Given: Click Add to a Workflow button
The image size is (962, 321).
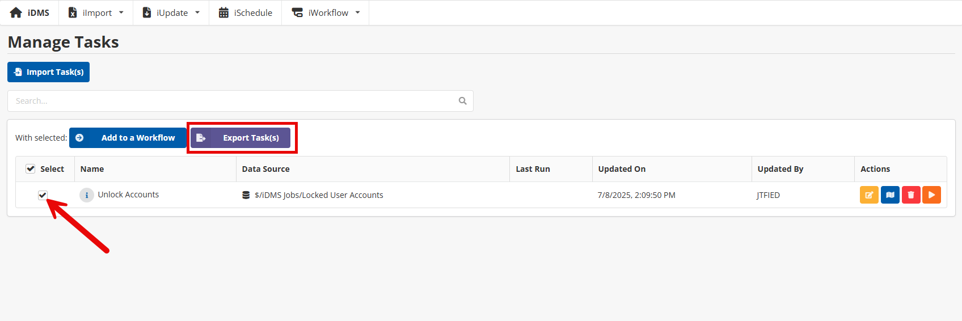Looking at the screenshot, I should point(128,138).
